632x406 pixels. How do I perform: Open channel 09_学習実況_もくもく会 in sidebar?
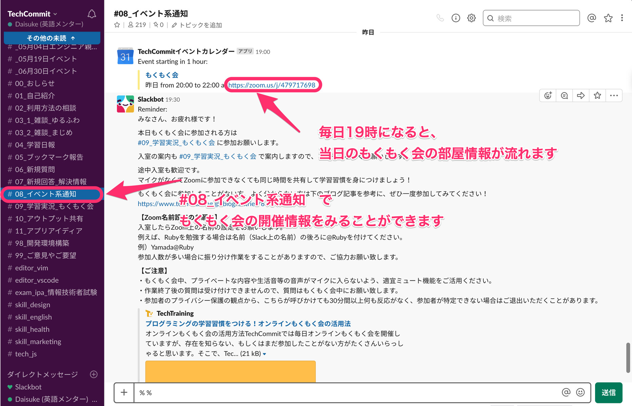tap(52, 206)
